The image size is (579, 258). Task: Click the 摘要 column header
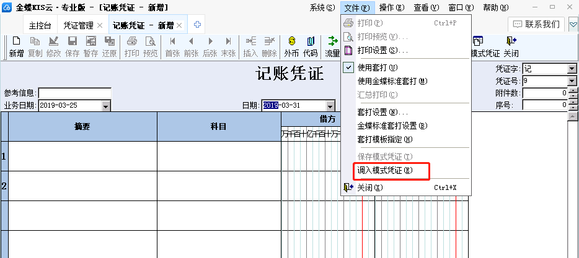coord(82,126)
